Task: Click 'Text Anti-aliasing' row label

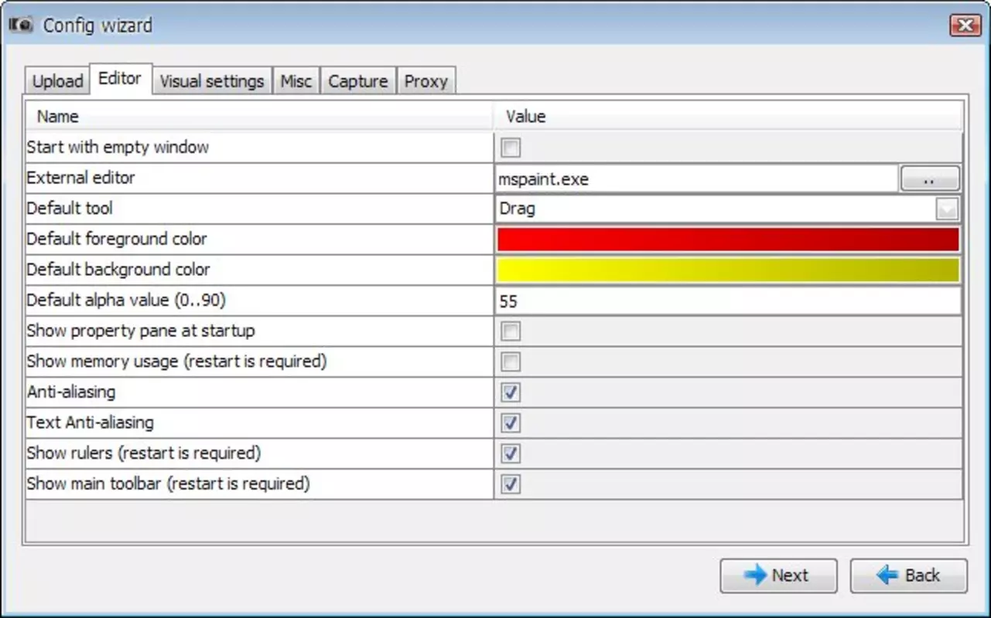Action: click(91, 423)
